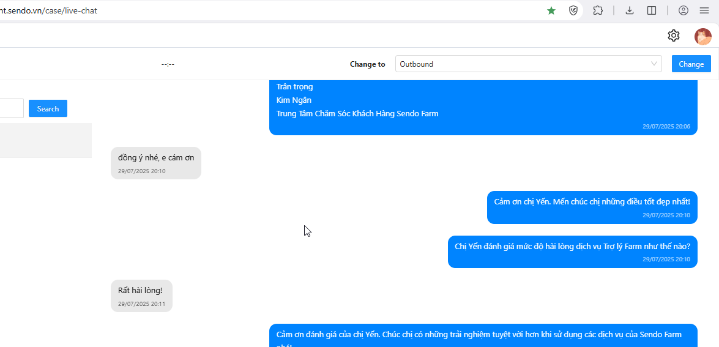The width and height of the screenshot is (719, 347).
Task: Open the browser extensions puzzle icon
Action: (598, 10)
